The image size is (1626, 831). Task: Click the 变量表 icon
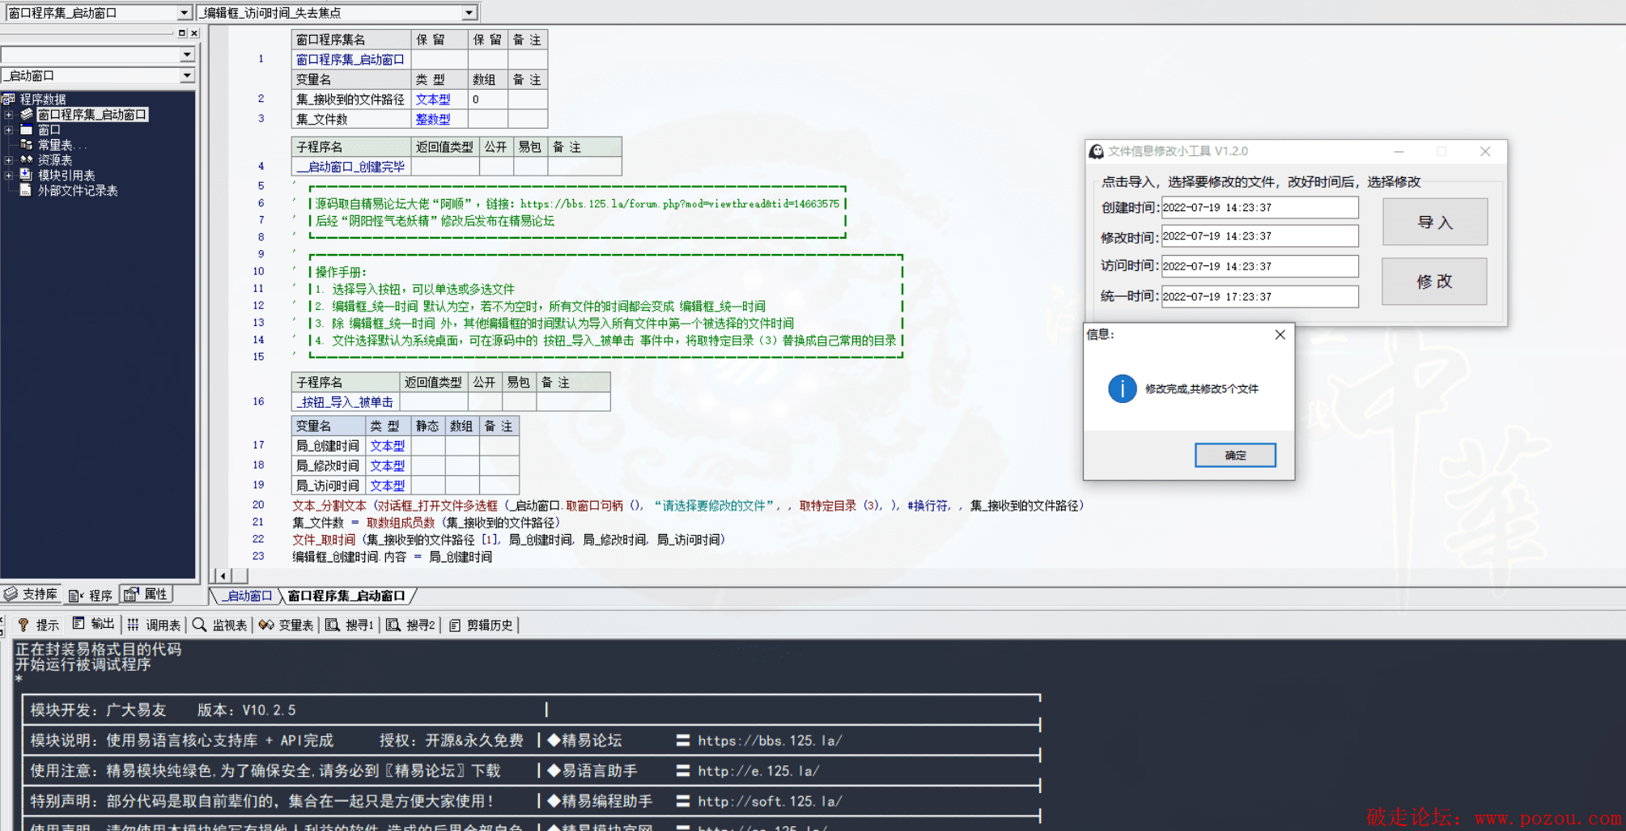(x=265, y=625)
